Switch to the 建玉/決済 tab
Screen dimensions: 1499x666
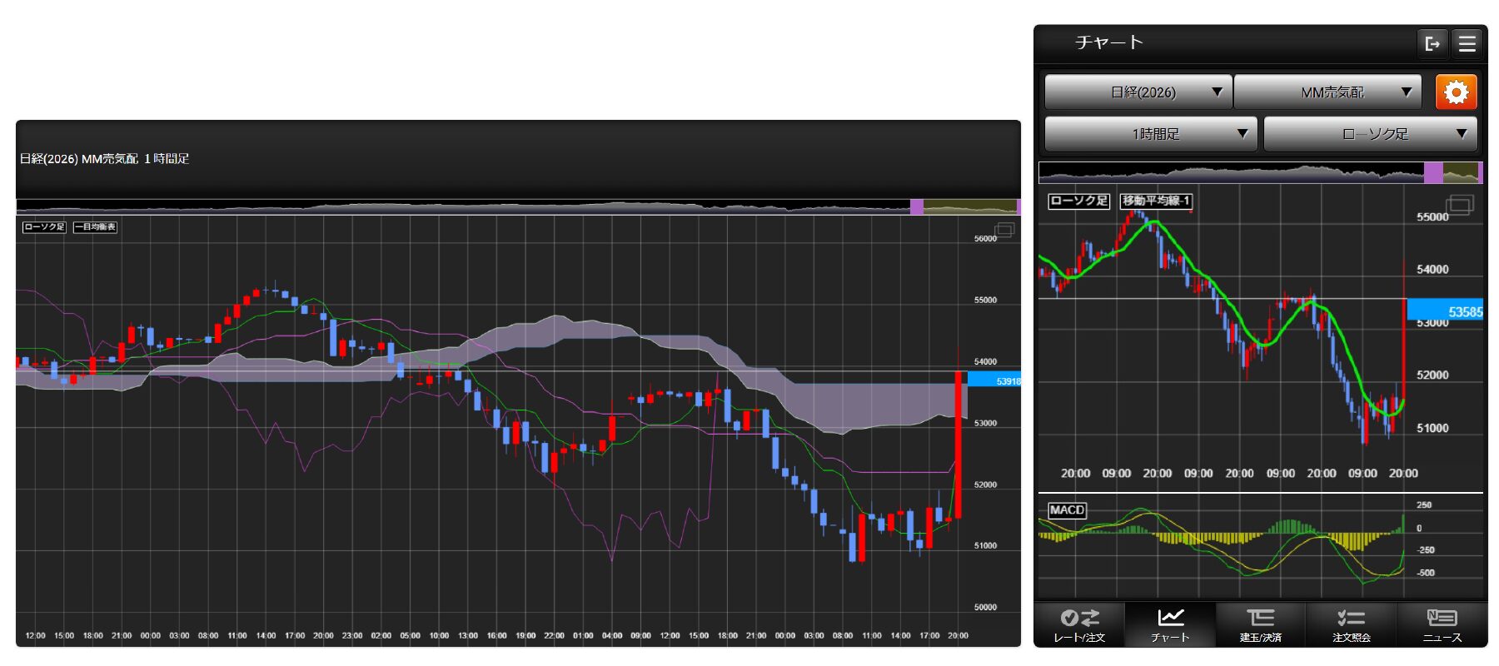click(x=1260, y=625)
